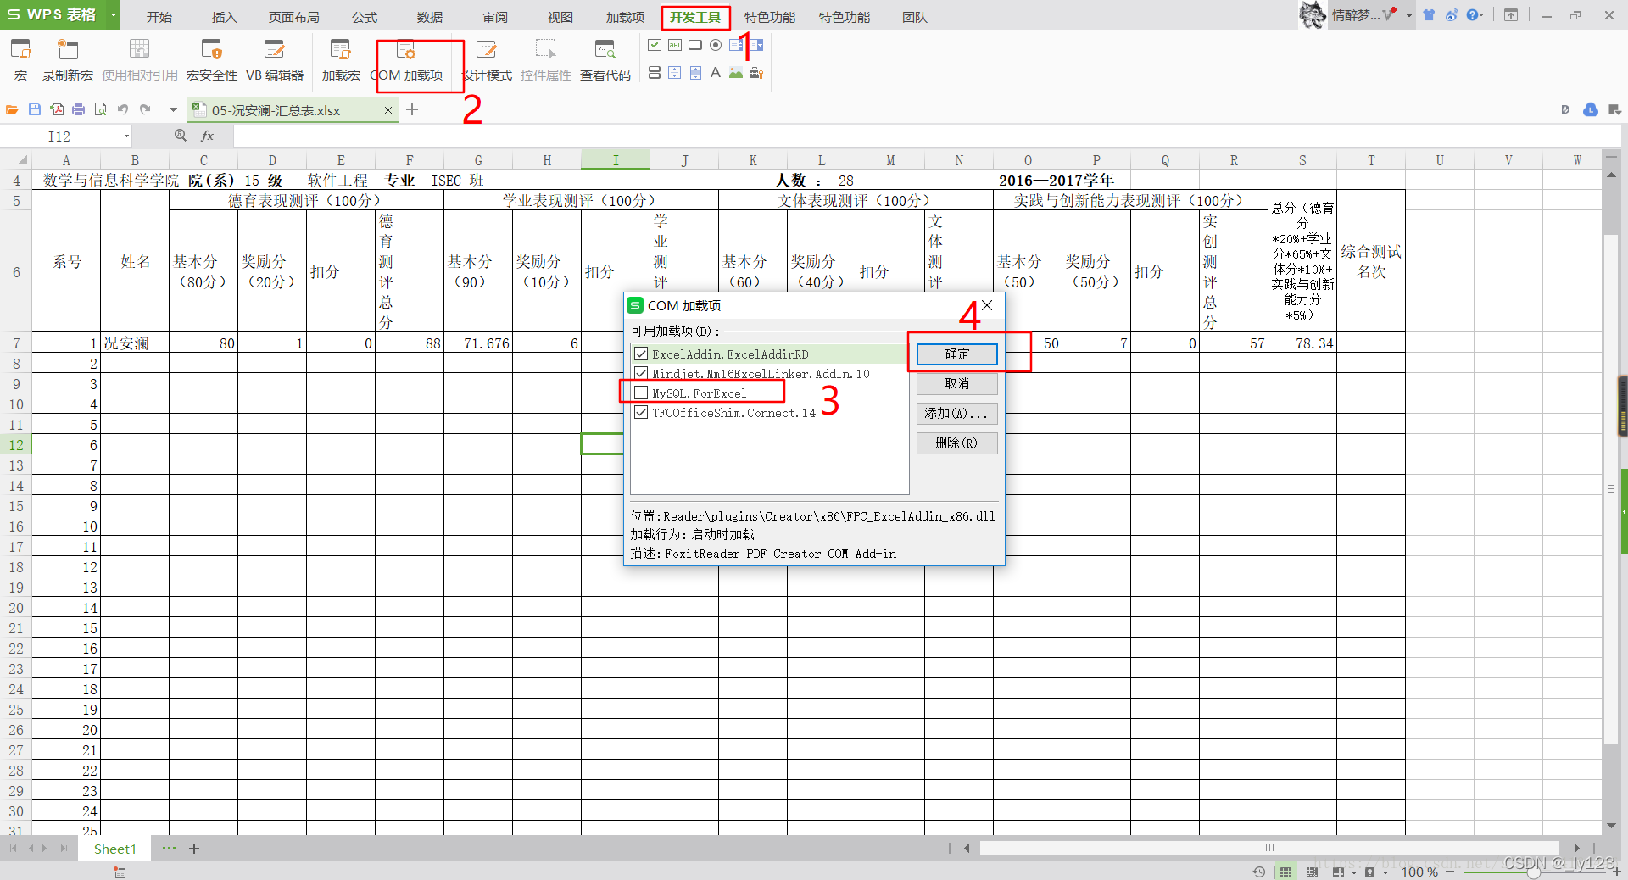Screen dimensions: 1628x880
Task: Open the Weibo share icon
Action: point(1452,15)
